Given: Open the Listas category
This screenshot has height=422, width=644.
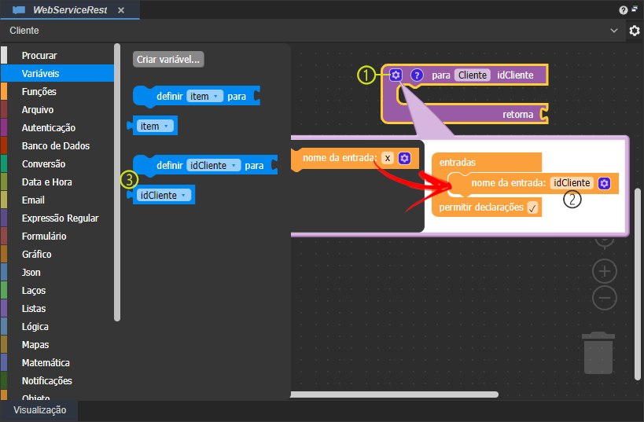Looking at the screenshot, I should (57, 308).
